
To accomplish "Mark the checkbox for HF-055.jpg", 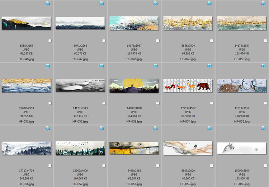I will (x=265, y=103).
